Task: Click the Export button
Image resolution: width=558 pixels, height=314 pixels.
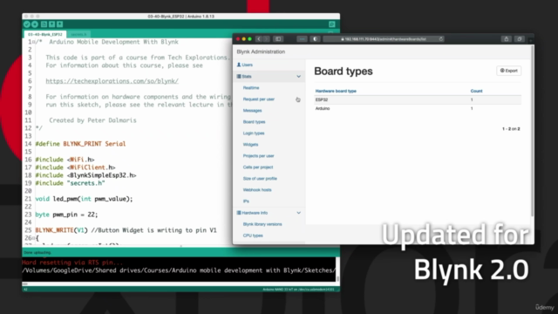Action: [x=508, y=71]
